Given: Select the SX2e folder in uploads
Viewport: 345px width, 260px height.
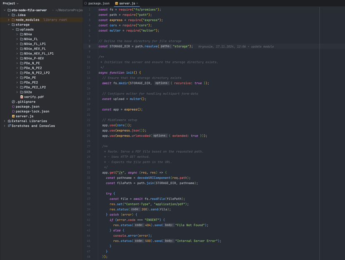Looking at the screenshot, I should pyautogui.click(x=28, y=92).
